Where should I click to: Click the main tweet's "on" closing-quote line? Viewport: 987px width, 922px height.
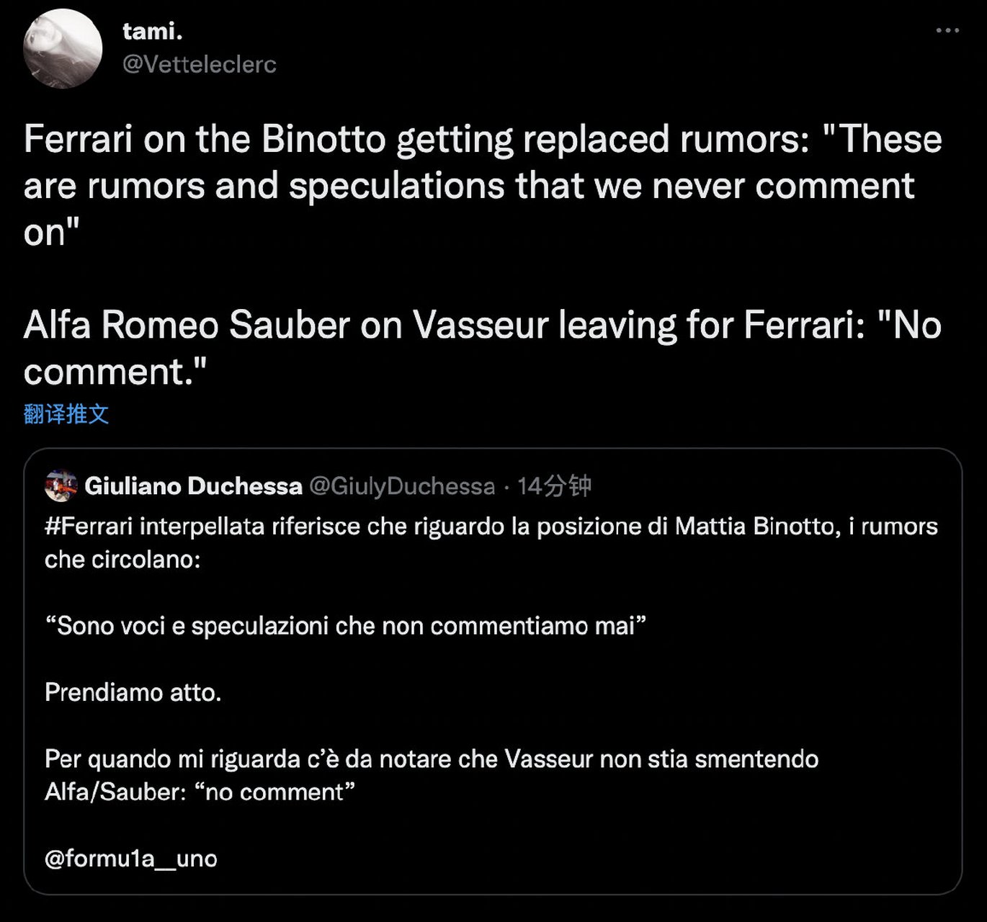click(x=52, y=233)
